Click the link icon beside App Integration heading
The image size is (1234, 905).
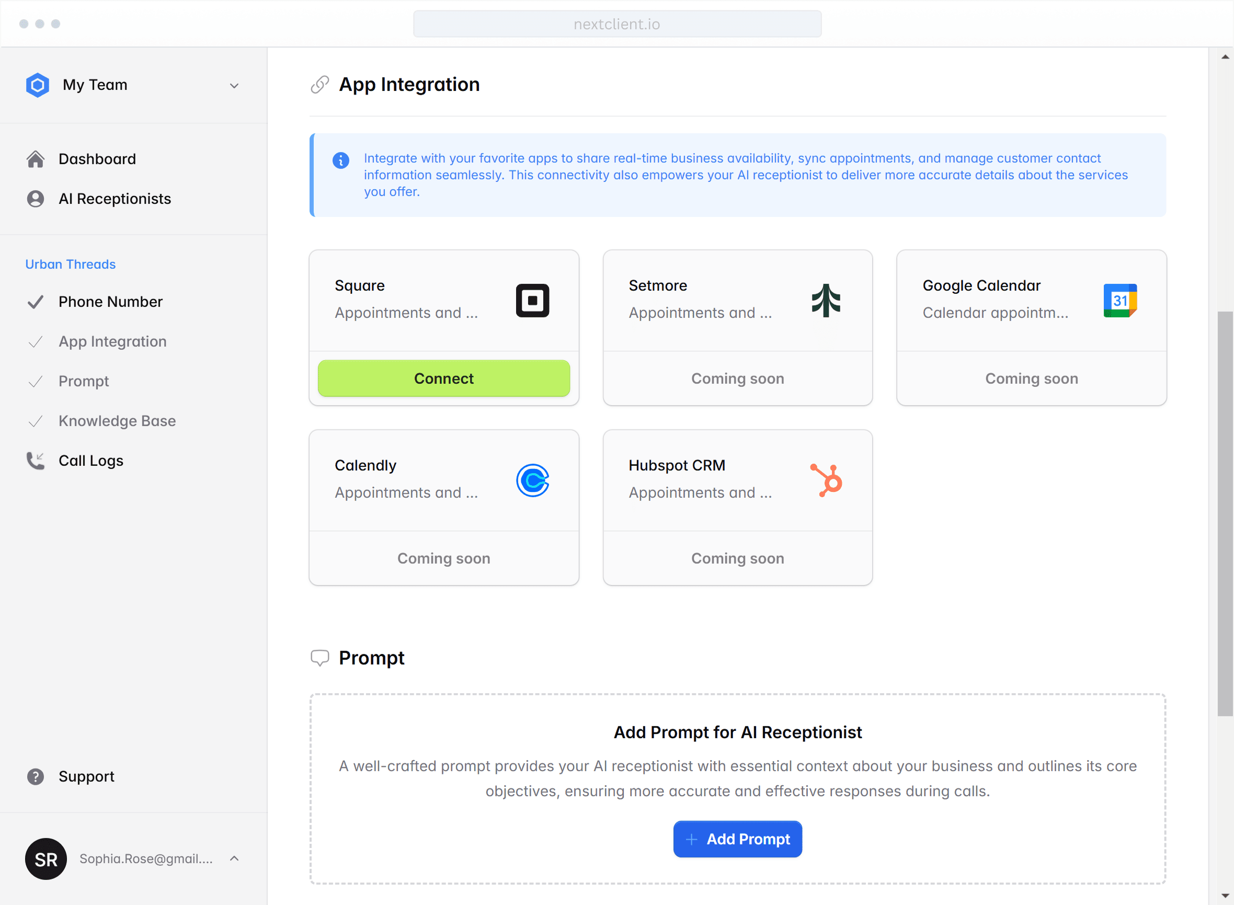(320, 85)
